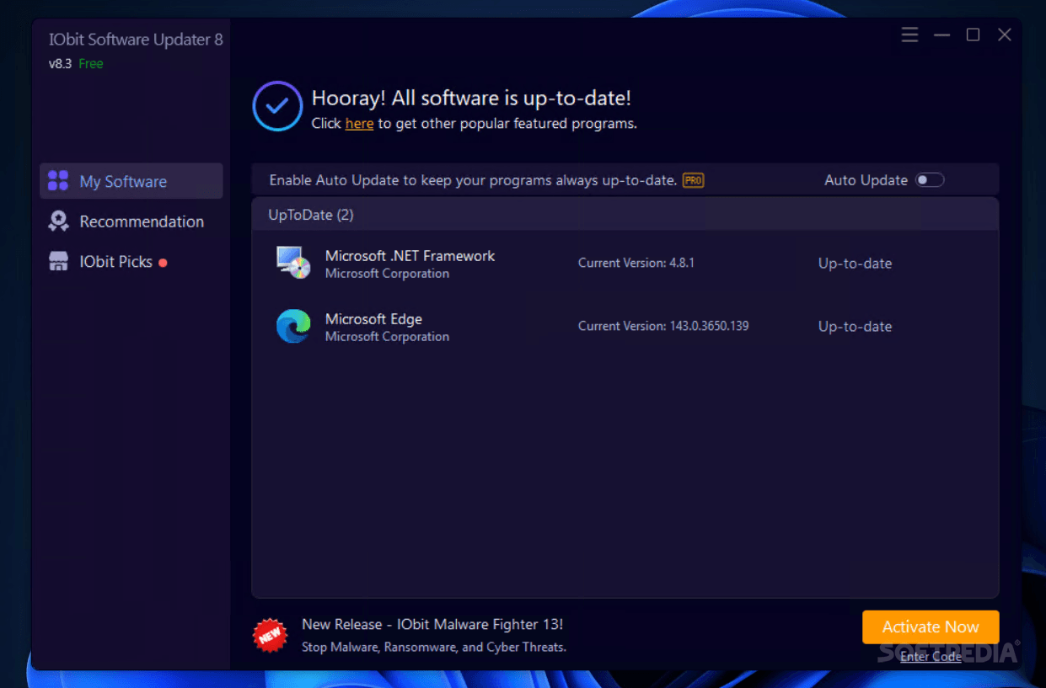Click the Microsoft .NET Framework program icon
This screenshot has width=1046, height=688.
pyautogui.click(x=293, y=263)
